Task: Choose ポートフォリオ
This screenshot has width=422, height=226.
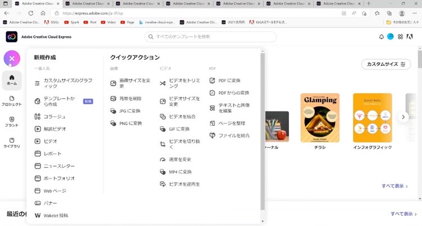Action: pos(55,178)
